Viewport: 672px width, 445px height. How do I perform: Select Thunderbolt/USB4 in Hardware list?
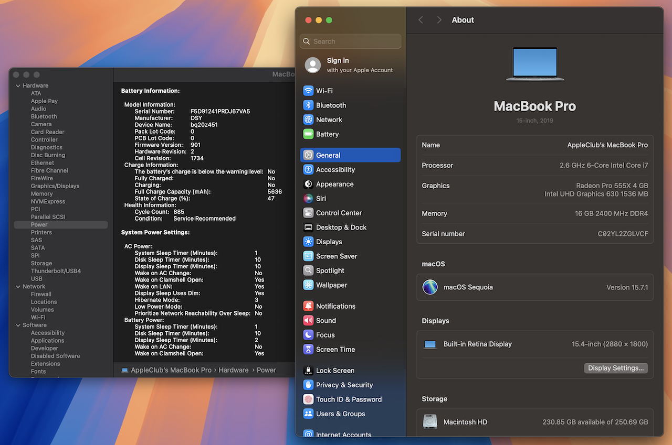coord(56,271)
